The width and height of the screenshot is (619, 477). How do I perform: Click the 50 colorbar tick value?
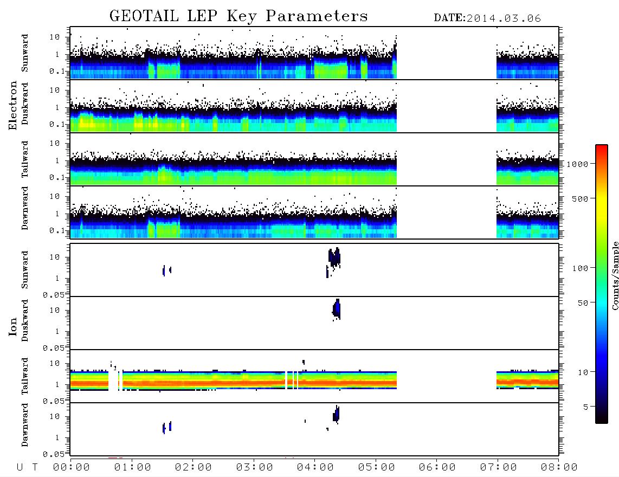click(583, 303)
